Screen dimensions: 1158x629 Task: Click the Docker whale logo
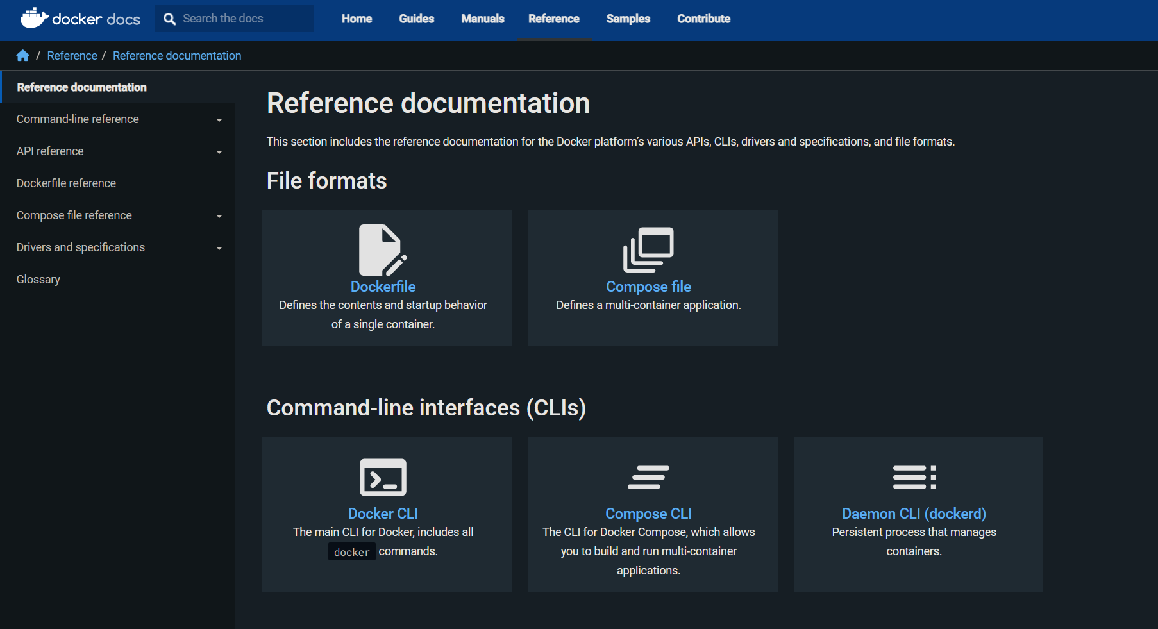click(x=35, y=18)
